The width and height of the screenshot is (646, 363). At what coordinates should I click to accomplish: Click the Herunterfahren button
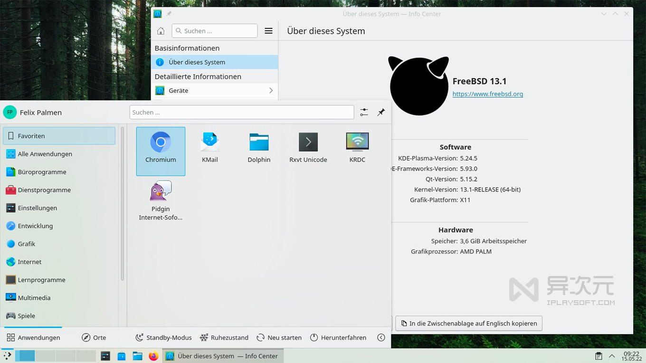(338, 337)
